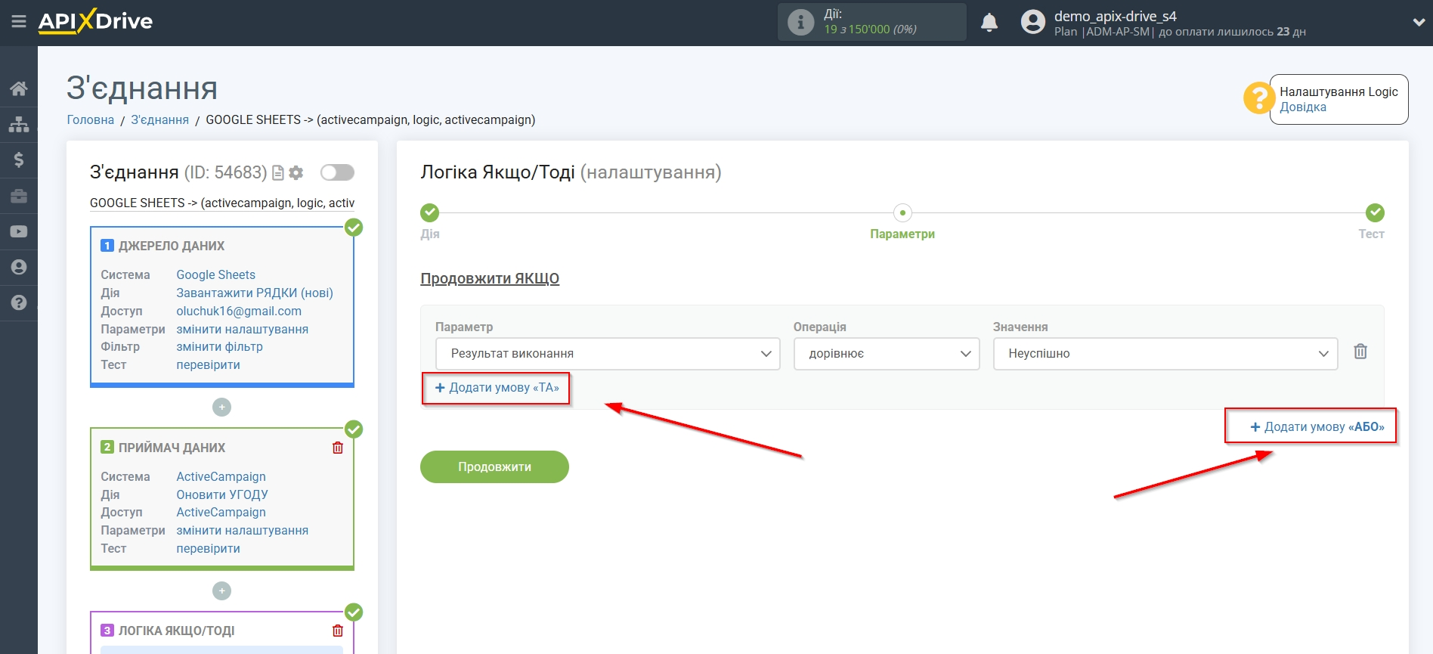1433x654 pixels.
Task: Toggle the connection on/off switch
Action: [337, 172]
